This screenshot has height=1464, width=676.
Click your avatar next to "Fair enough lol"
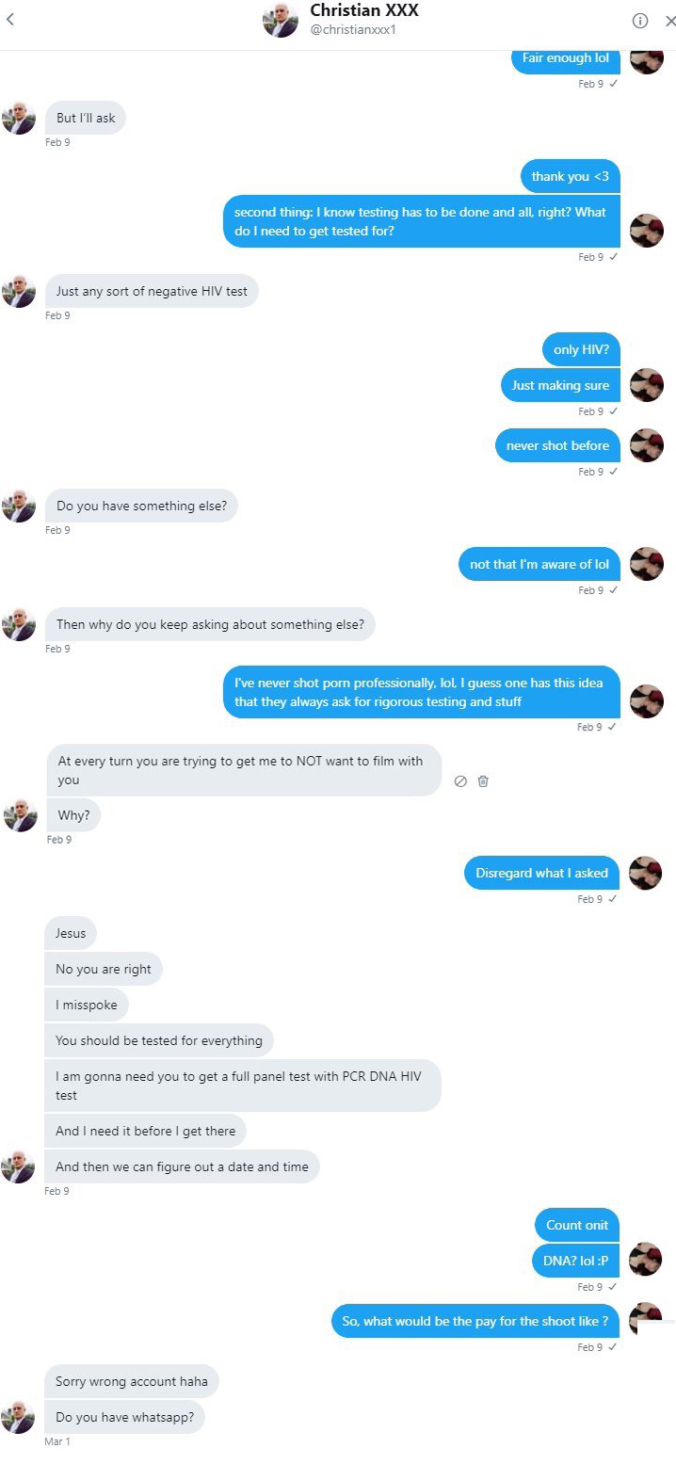[646, 58]
